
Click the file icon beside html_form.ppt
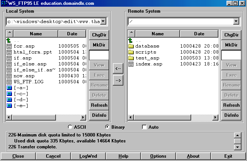pos(9,52)
